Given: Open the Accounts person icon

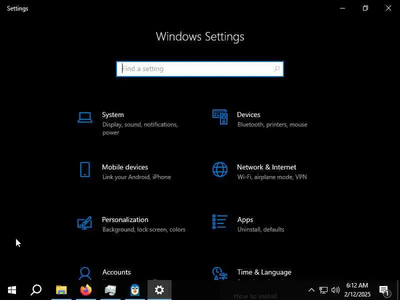Looking at the screenshot, I should coord(85,273).
